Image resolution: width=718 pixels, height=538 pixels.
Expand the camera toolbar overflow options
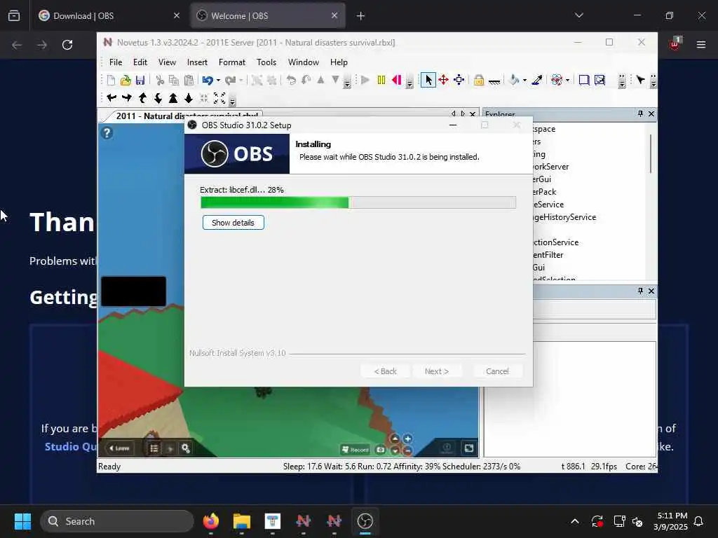(x=232, y=101)
